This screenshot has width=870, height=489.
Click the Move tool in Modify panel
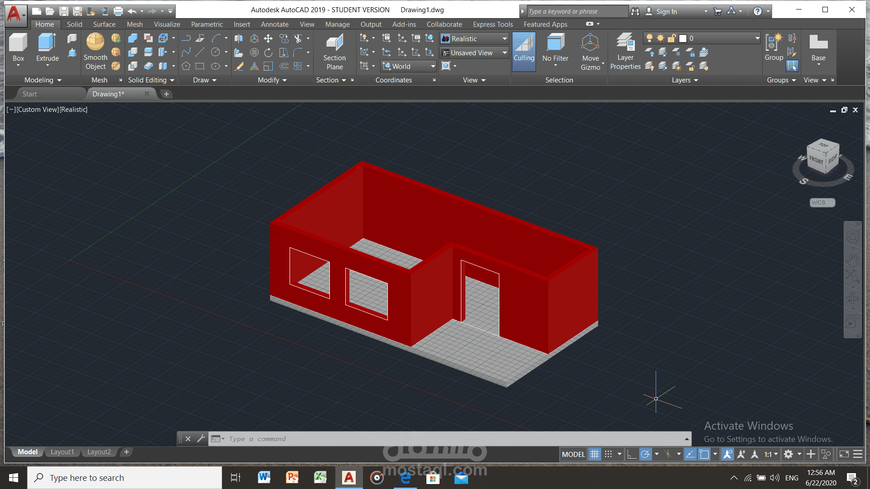click(x=268, y=38)
